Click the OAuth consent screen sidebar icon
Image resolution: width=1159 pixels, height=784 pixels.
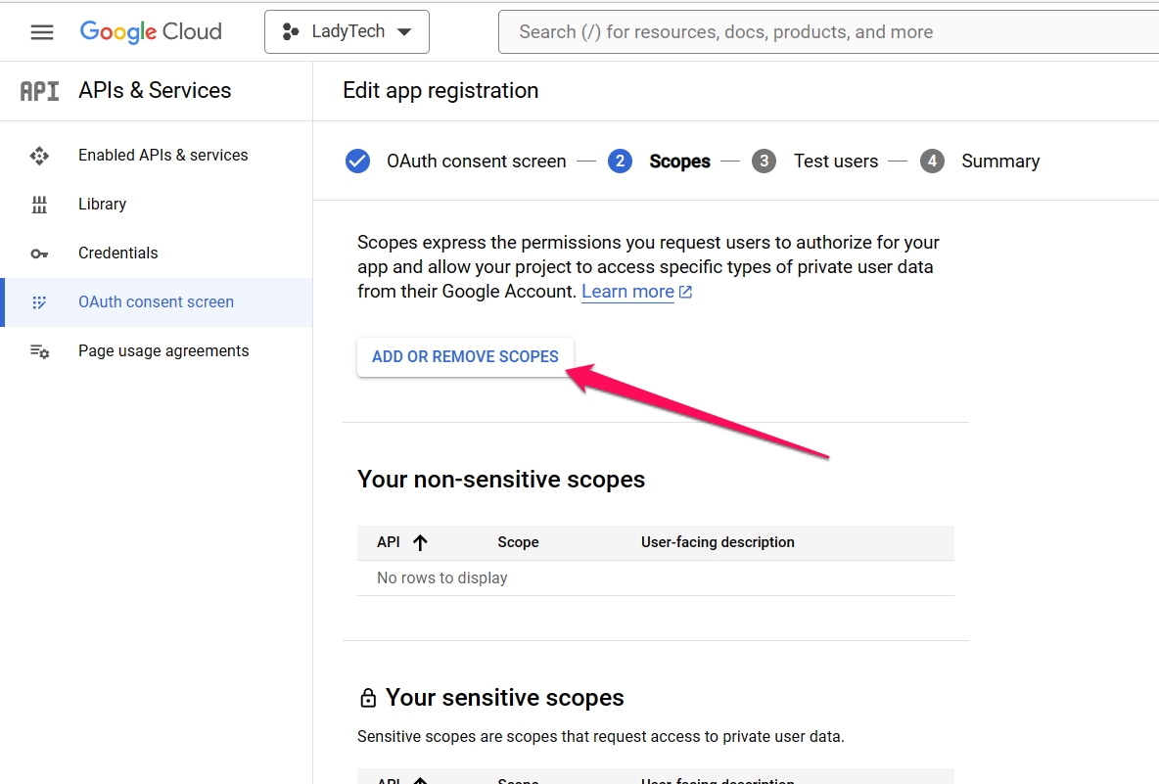point(39,302)
